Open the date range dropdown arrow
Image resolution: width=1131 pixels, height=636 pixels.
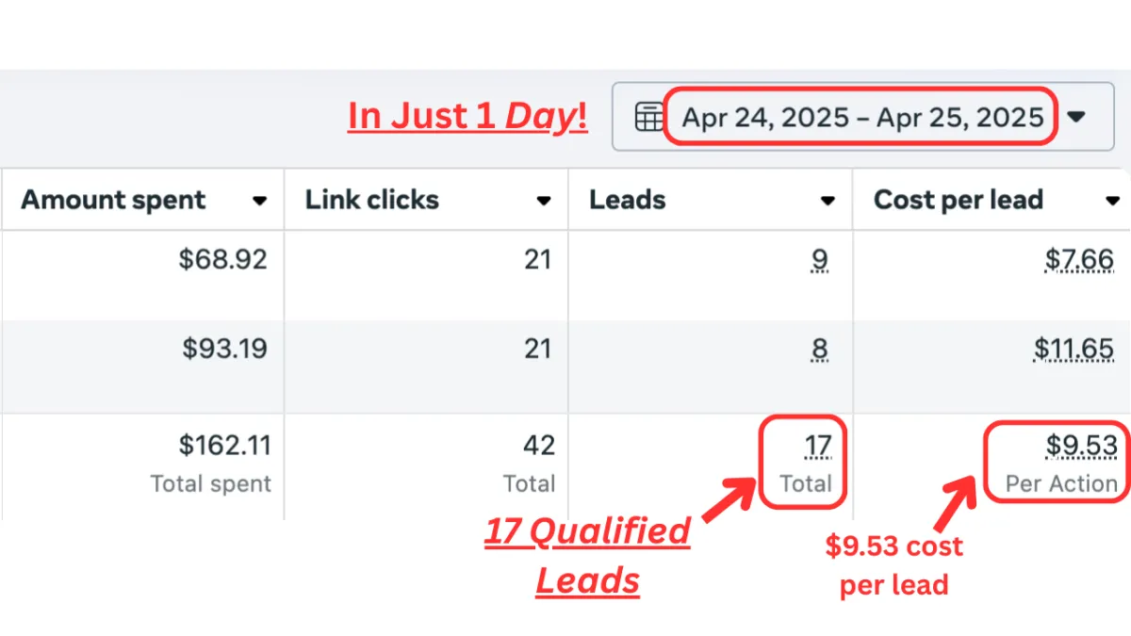[1076, 118]
